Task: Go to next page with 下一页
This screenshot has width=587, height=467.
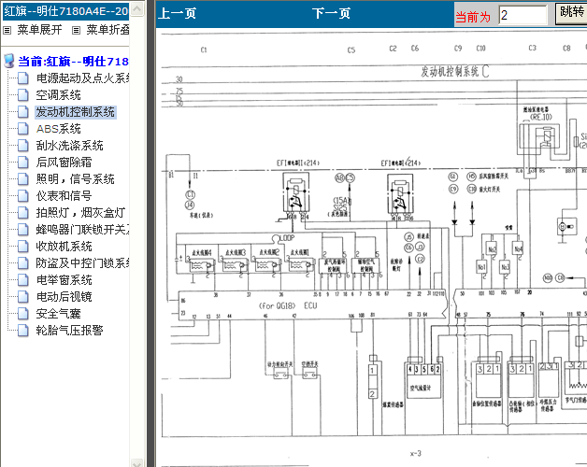Action: (332, 13)
